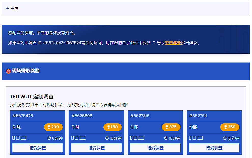Click the 15分钟 duration text

pyautogui.click(x=233, y=138)
